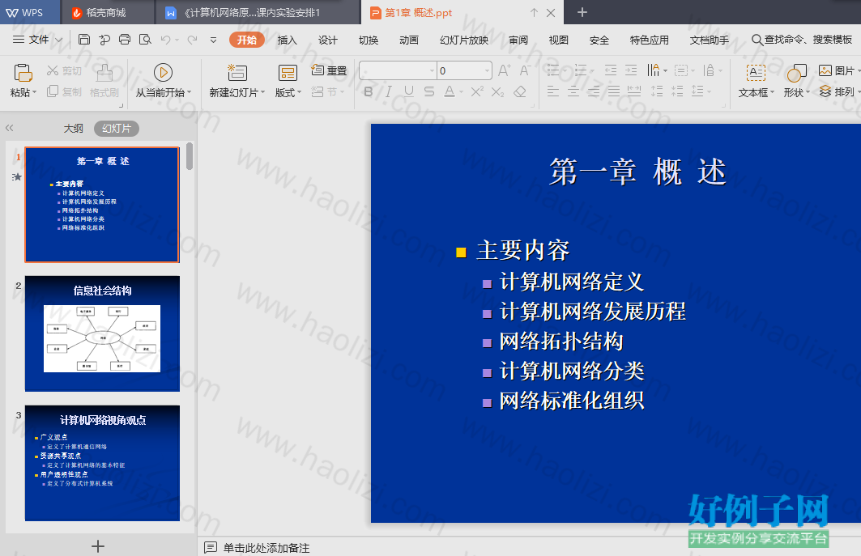Open the font size dropdown
The width and height of the screenshot is (861, 556).
click(x=487, y=70)
